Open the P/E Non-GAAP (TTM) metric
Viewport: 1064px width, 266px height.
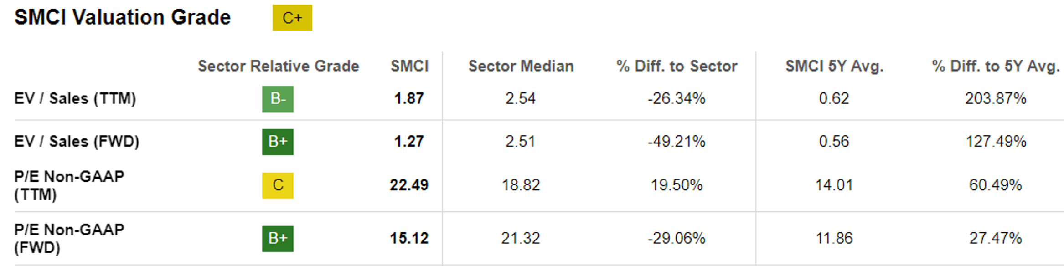[x=69, y=185]
